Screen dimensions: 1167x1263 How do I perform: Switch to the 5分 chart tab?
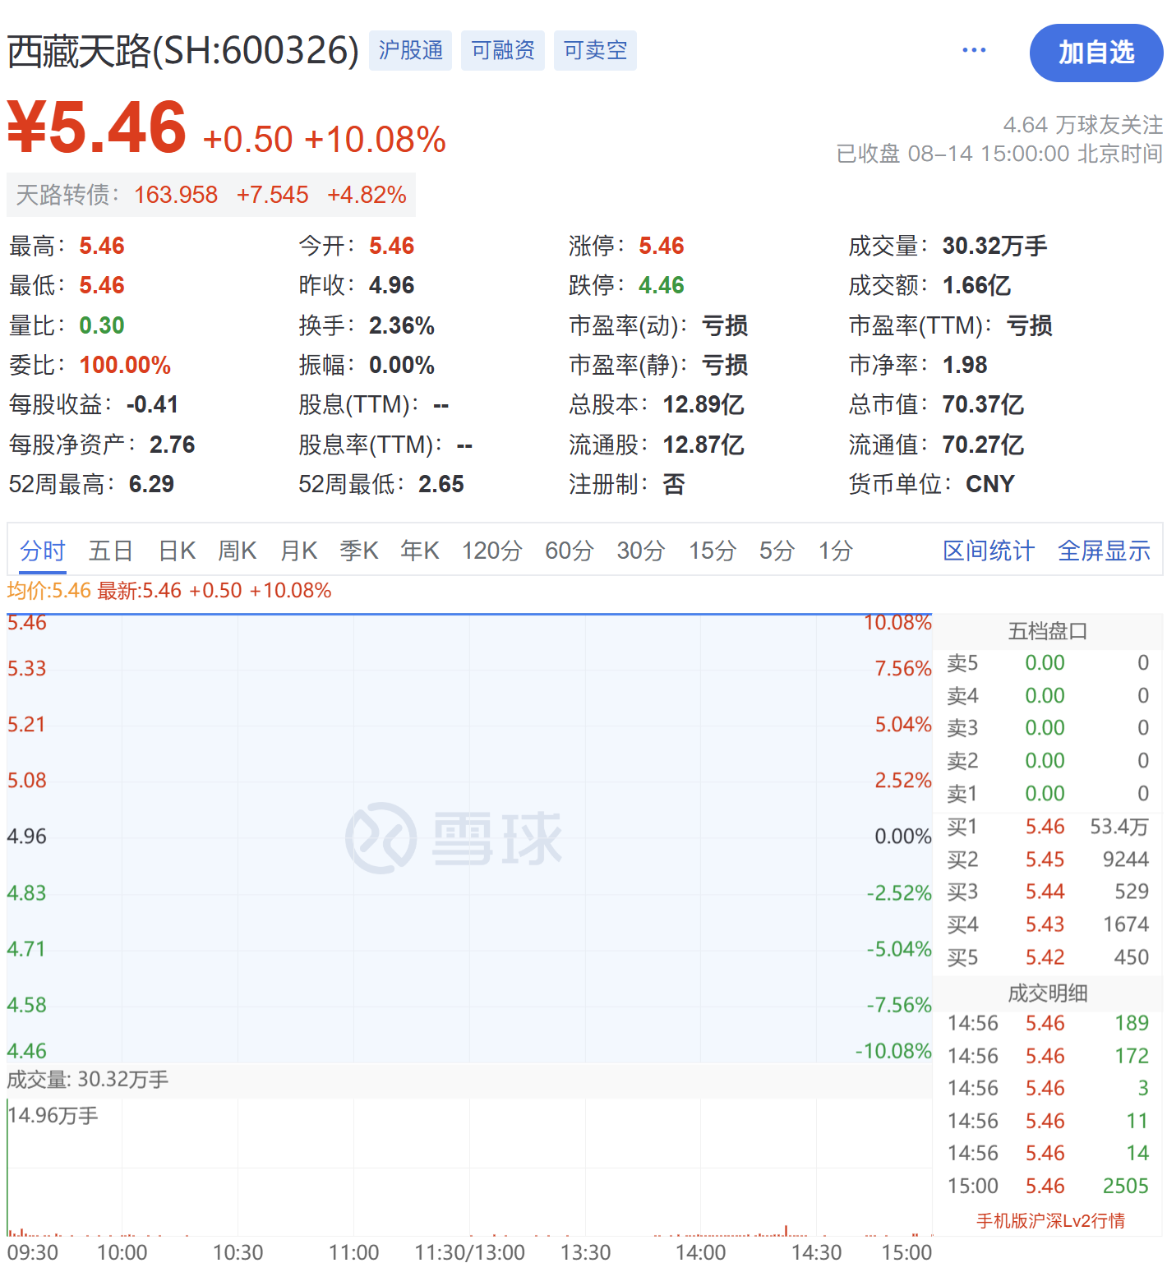point(777,551)
